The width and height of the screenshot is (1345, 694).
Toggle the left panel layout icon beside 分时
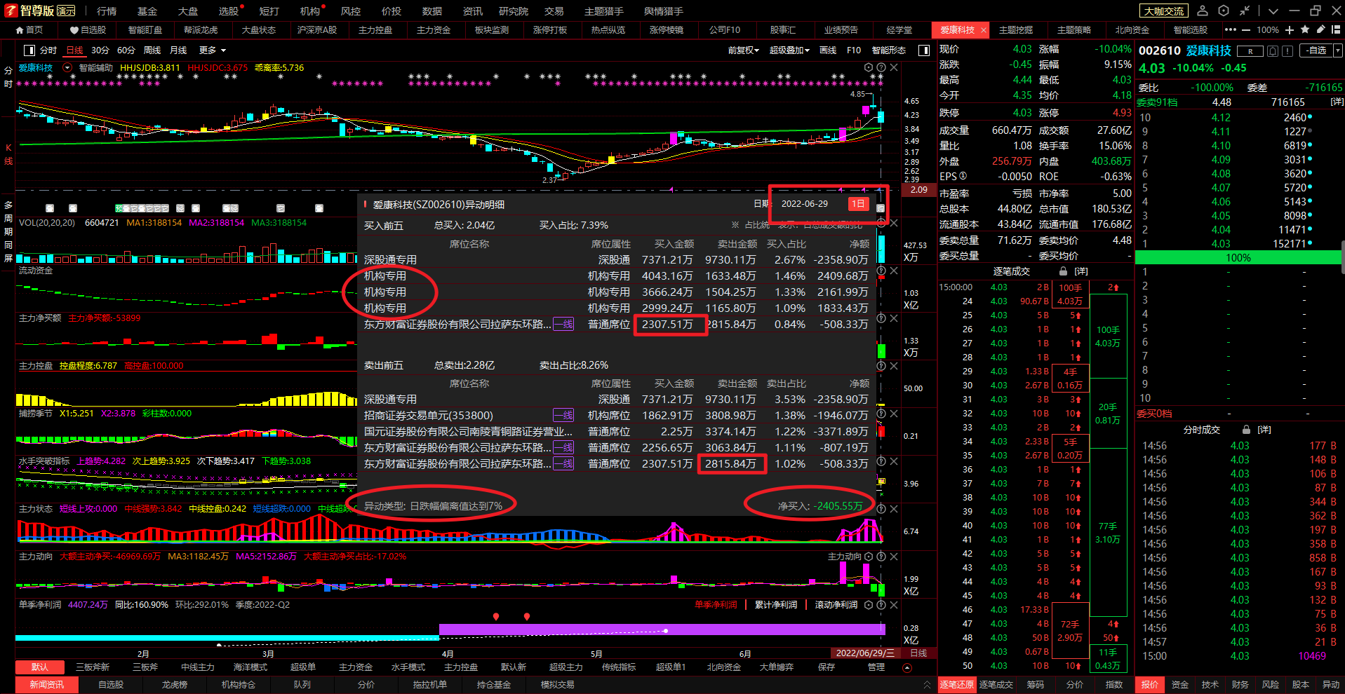tap(29, 50)
